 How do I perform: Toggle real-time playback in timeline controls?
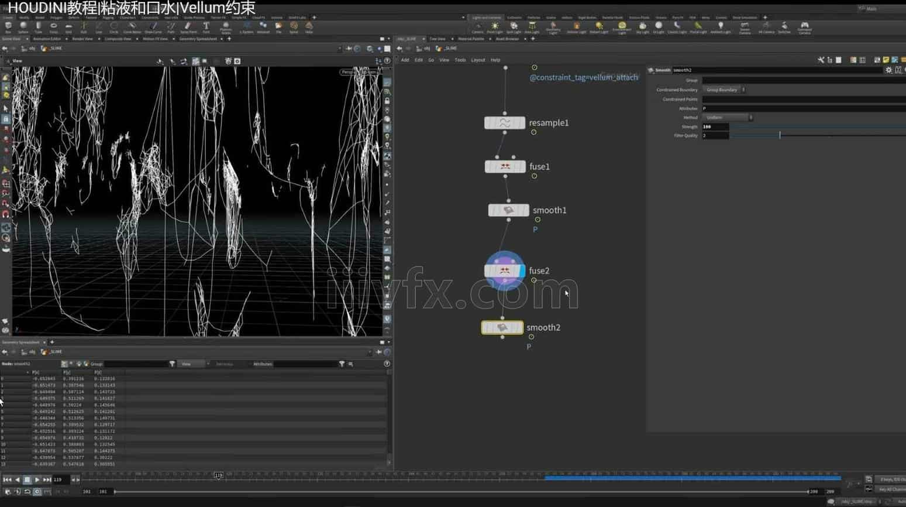(37, 492)
